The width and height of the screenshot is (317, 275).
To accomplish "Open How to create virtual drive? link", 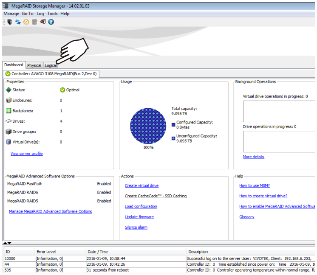I will tap(263, 196).
